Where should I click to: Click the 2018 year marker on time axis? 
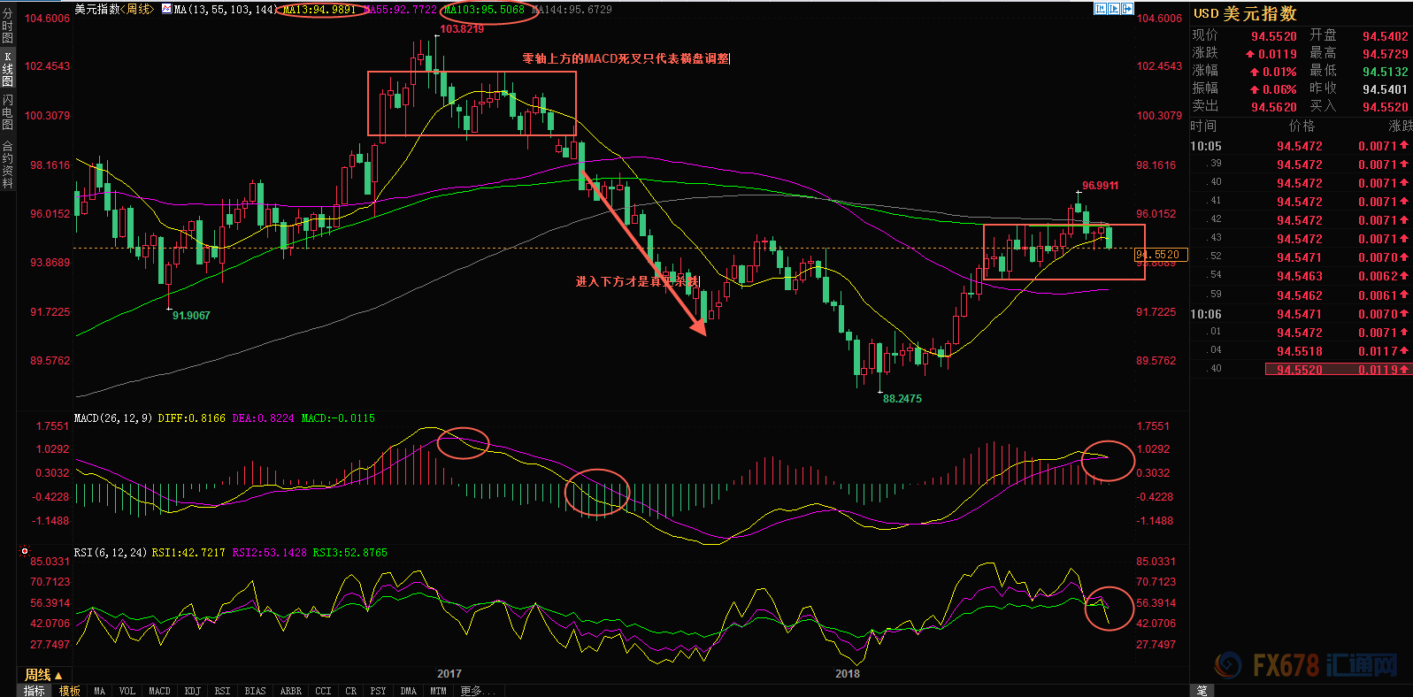848,674
